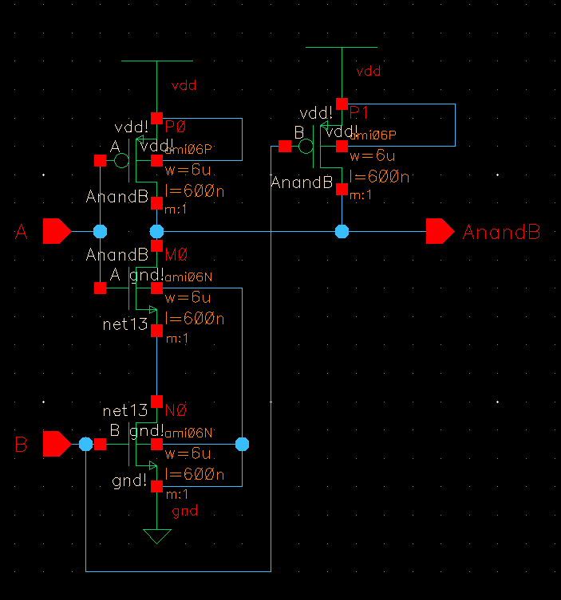
Task: Select P0 gate terminal square
Action: tap(100, 160)
